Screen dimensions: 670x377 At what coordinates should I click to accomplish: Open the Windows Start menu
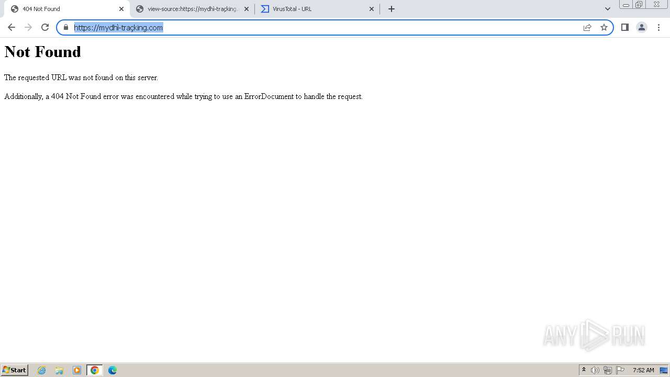click(14, 370)
